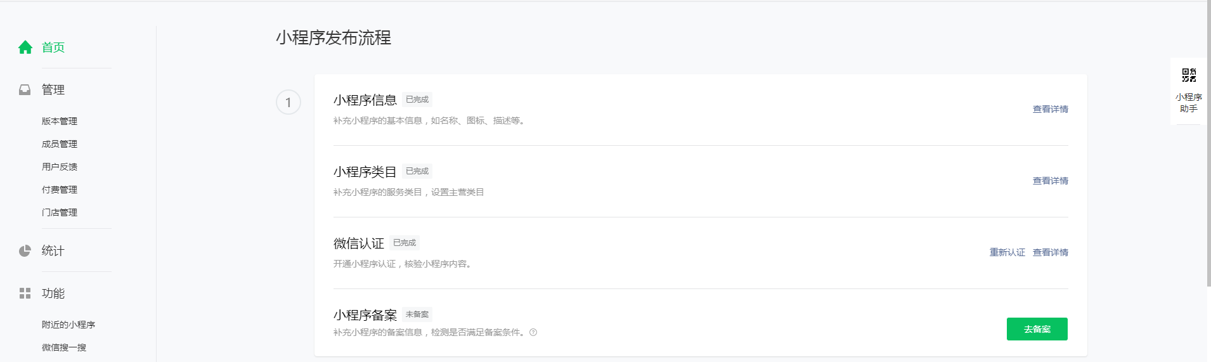Viewport: 1211px width, 362px height.
Task: Open the 功能 sidebar section
Action: click(53, 294)
